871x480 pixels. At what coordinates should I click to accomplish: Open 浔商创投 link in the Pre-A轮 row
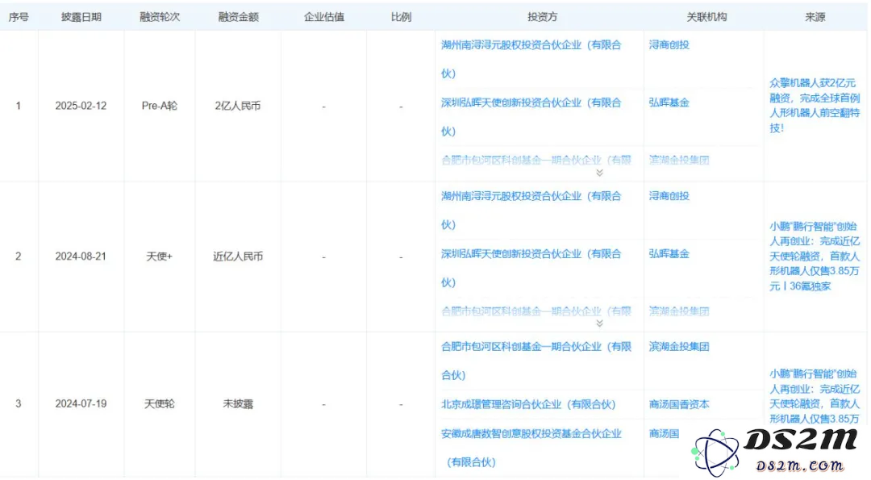669,45
